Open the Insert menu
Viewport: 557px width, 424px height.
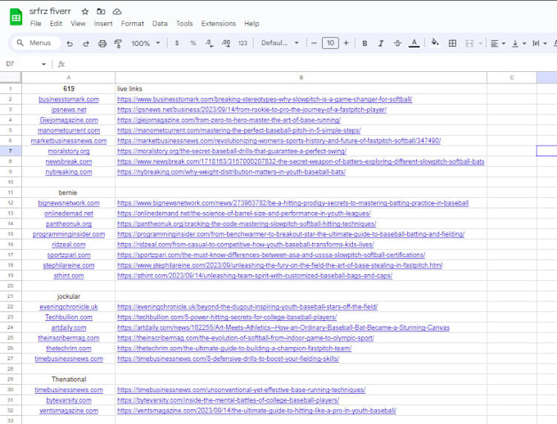pos(103,24)
